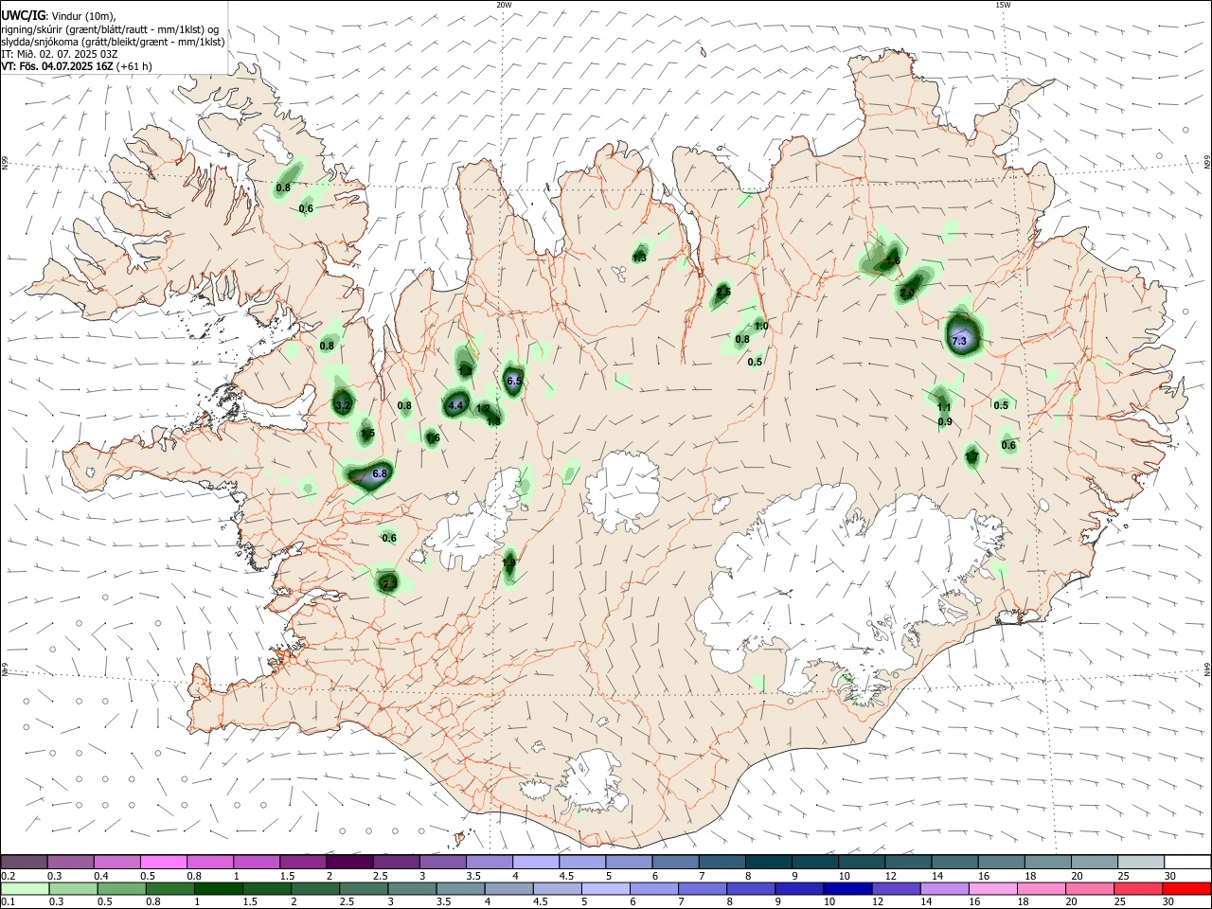Click the 0.6 value above the 2.3 cell
This screenshot has width=1212, height=909.
(389, 538)
